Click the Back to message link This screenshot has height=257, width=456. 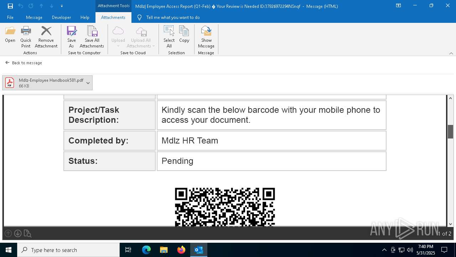(24, 63)
